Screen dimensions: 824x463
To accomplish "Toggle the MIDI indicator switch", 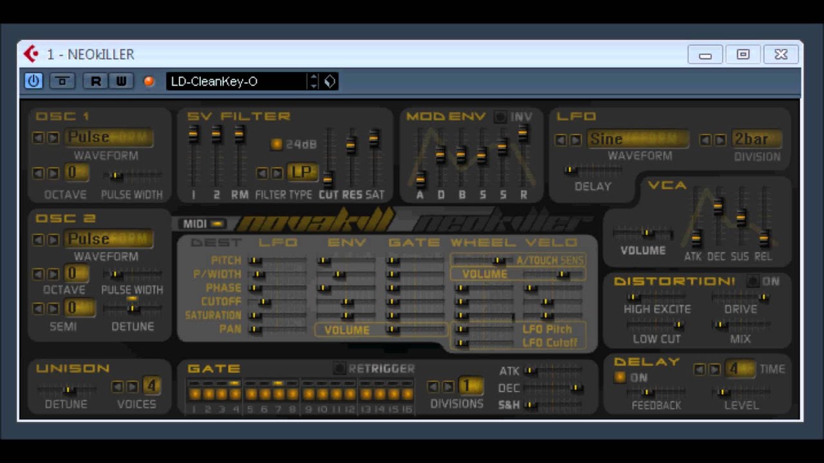I will 218,224.
